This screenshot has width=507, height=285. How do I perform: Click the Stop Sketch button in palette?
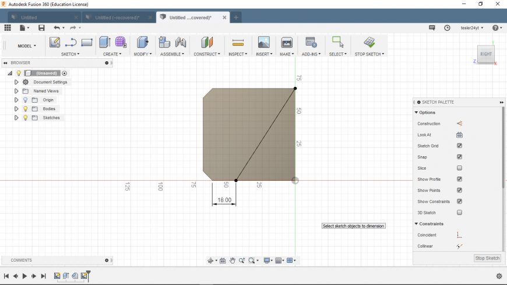[x=487, y=258]
